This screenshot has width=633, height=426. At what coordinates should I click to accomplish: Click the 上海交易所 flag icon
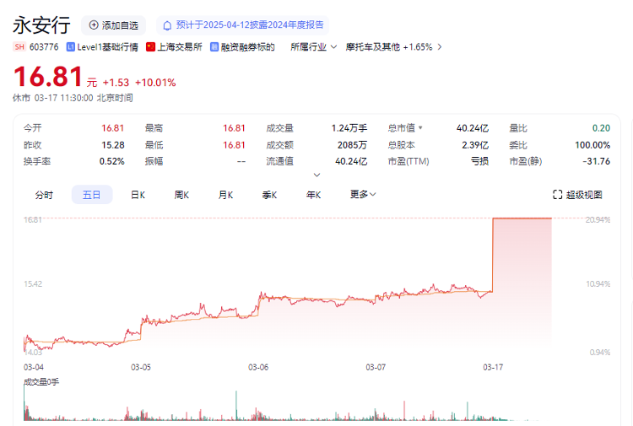pos(151,47)
